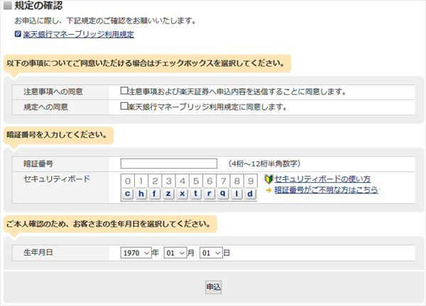426x306 pixels.
Task: Click security board key d
Action: [250, 194]
